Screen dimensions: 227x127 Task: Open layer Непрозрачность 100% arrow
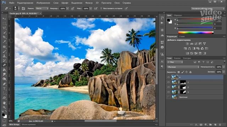(x=224, y=67)
